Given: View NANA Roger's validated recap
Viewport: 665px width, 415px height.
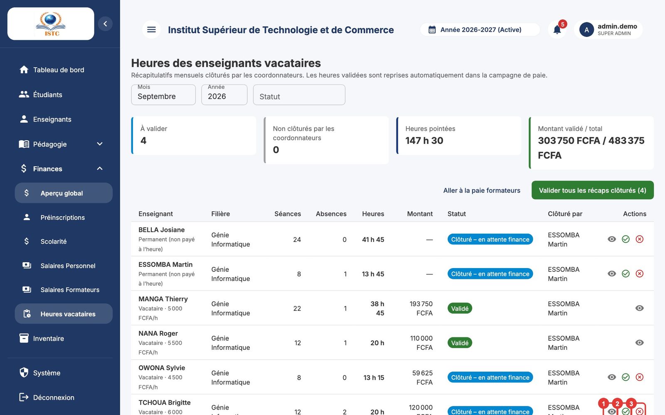Looking at the screenshot, I should [x=640, y=342].
